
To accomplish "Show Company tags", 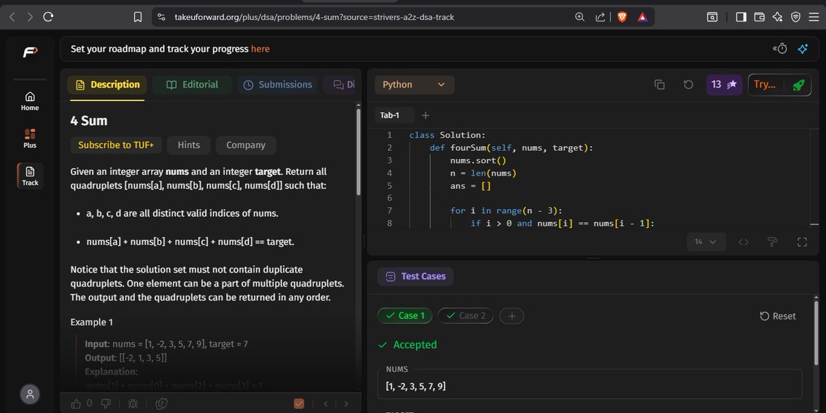I will coord(246,145).
